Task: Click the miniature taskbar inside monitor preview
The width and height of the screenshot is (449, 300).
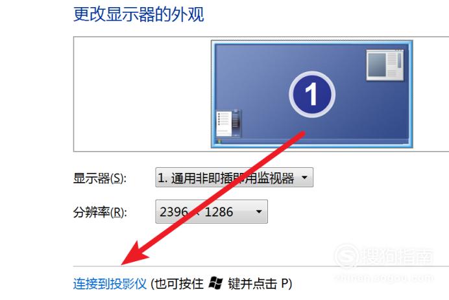Action: click(312, 141)
